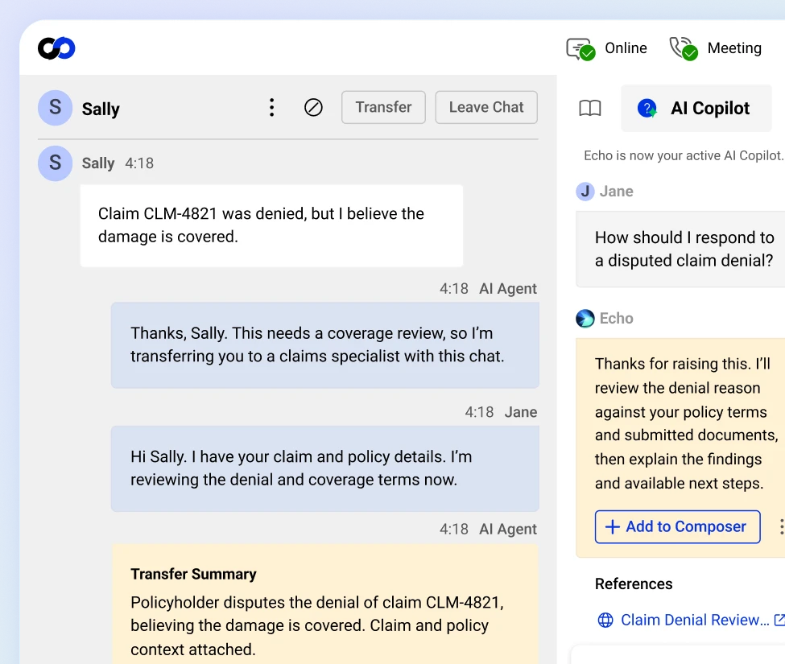
Task: Open the knowledge base book icon
Action: coord(589,108)
